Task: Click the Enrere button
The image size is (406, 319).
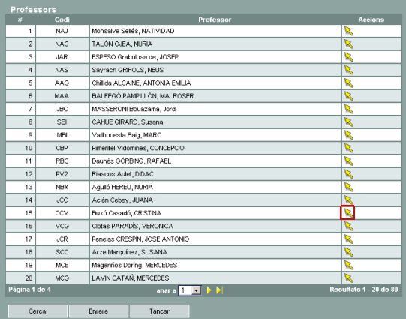Action: [x=98, y=311]
